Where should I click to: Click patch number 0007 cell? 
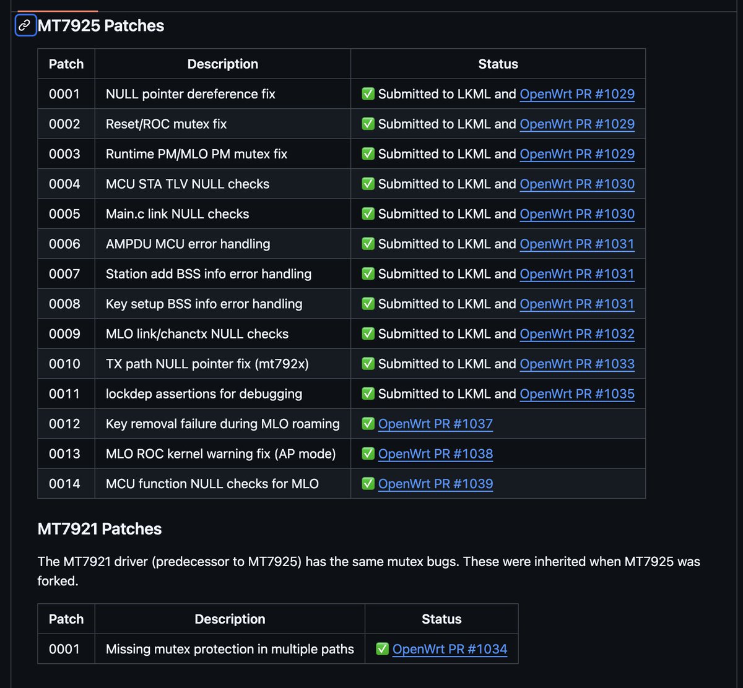pos(66,273)
